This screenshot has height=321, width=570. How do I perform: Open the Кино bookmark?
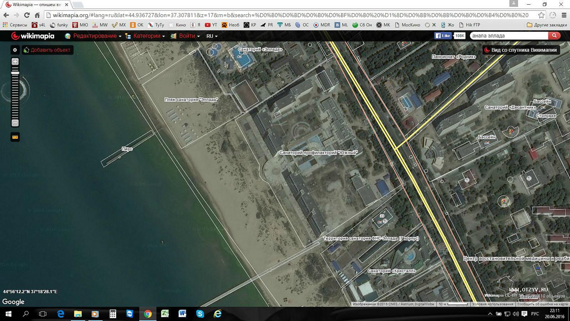point(177,25)
